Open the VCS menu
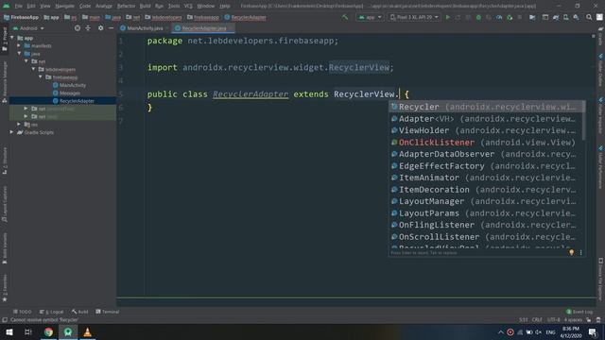The image size is (605, 340). coord(188,7)
